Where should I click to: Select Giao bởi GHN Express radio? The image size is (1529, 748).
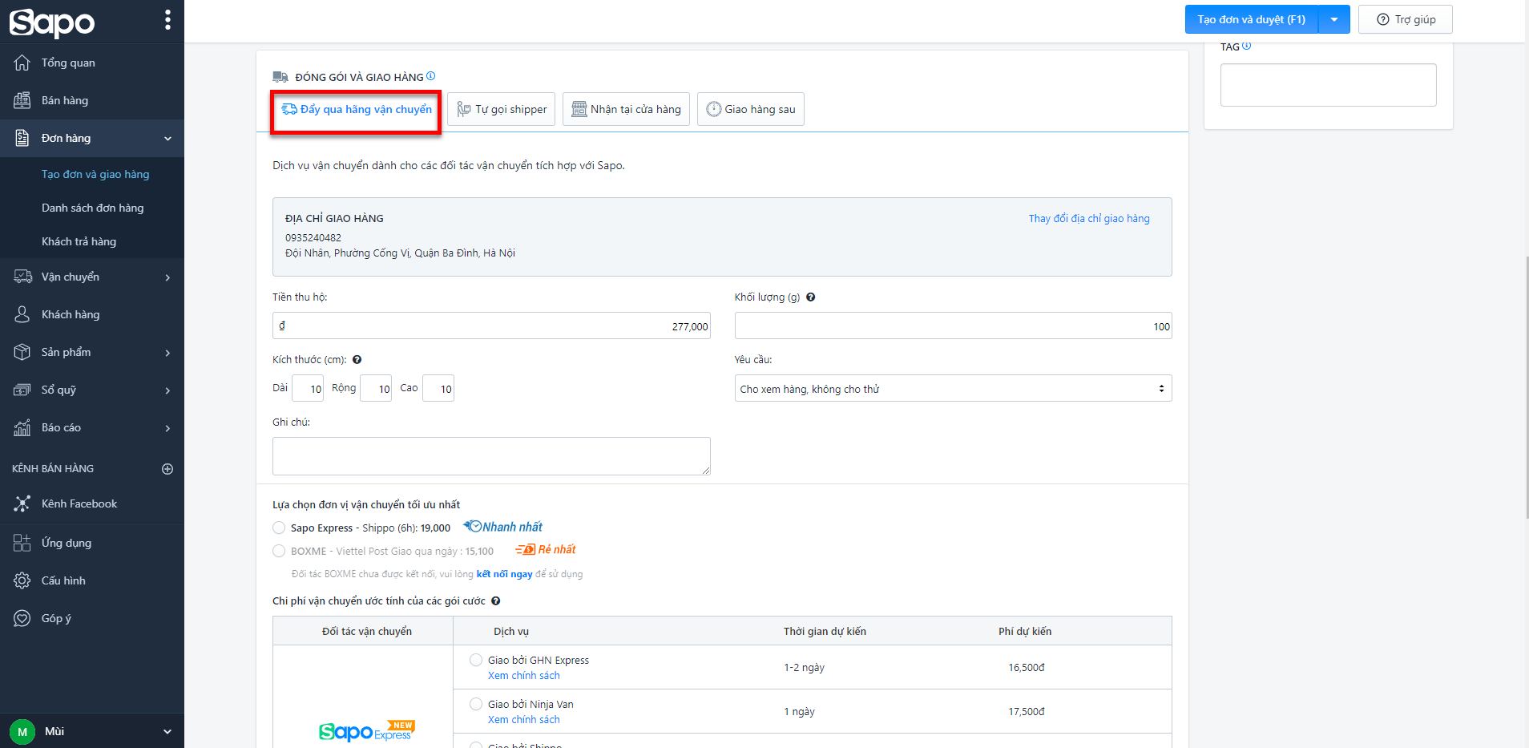click(x=476, y=660)
